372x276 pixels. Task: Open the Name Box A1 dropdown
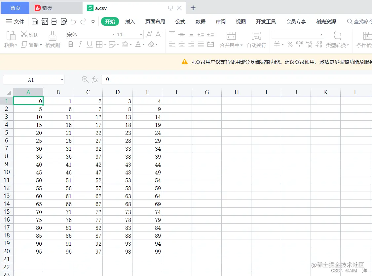pyautogui.click(x=62, y=80)
